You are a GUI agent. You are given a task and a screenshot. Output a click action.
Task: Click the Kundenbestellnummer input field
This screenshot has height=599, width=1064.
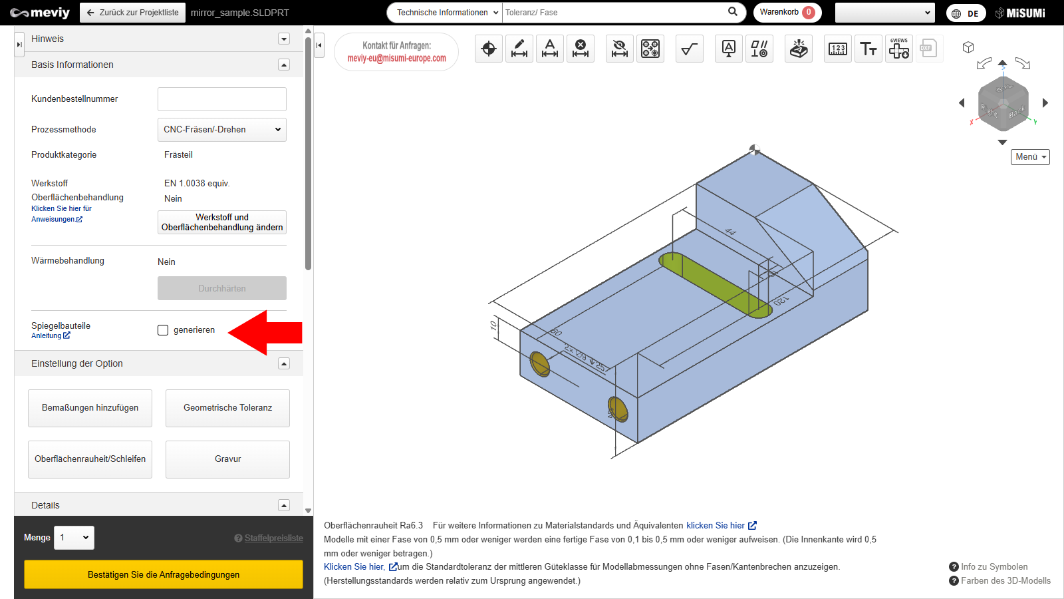[x=222, y=99]
